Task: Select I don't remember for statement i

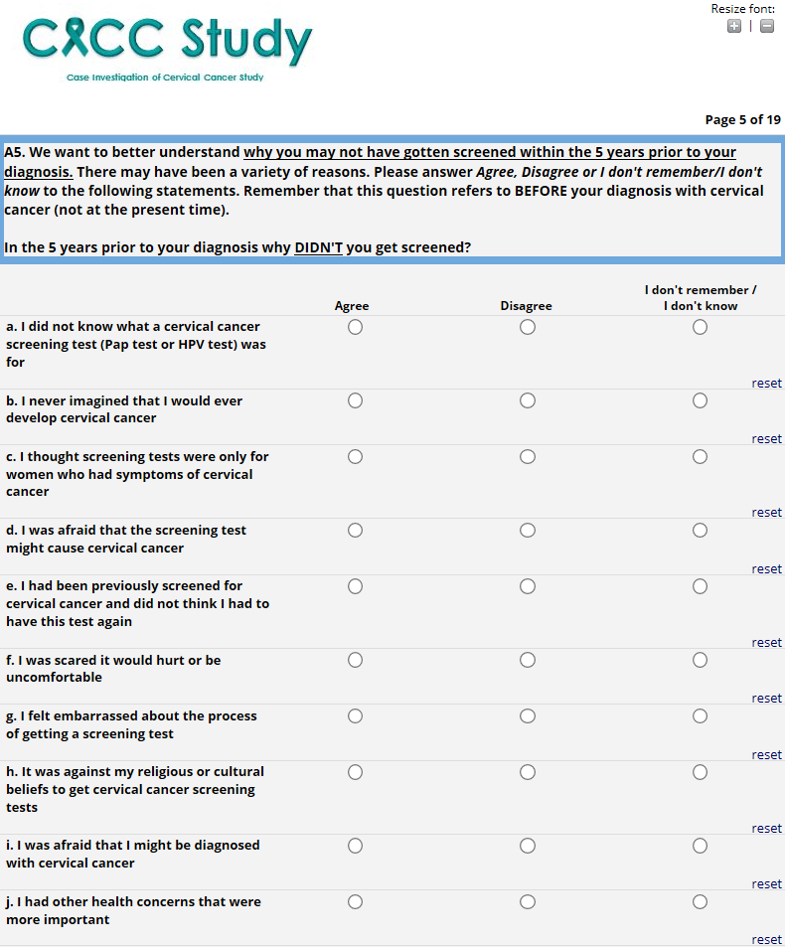Action: 701,846
